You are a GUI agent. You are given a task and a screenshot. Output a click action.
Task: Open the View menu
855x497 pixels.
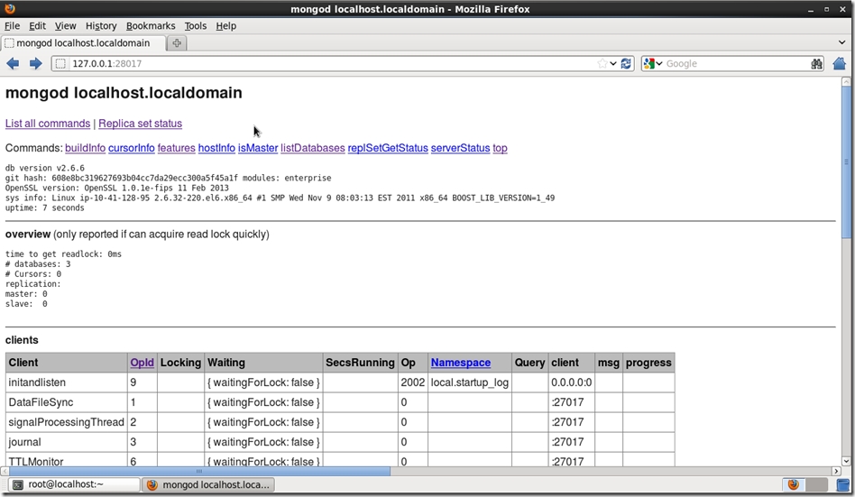[x=66, y=25]
